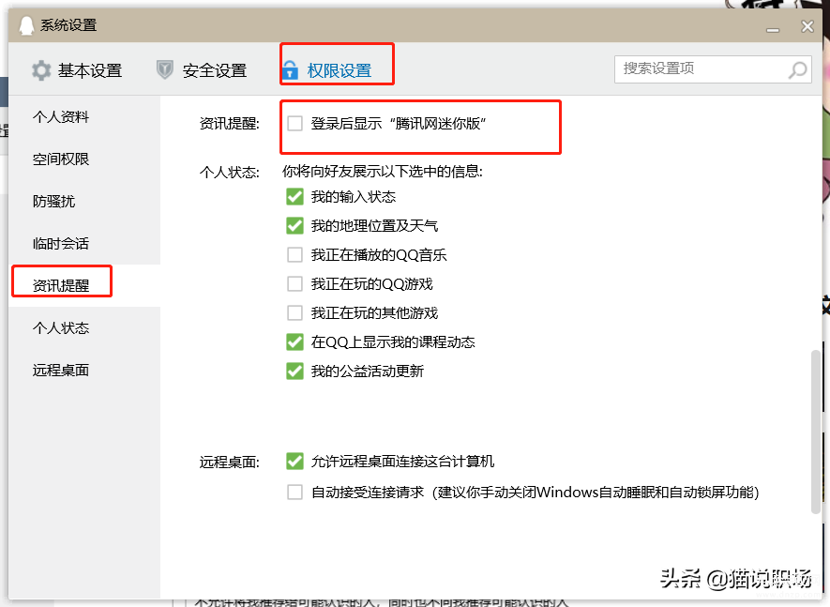Click the lock icon for 权限设置
Image resolution: width=830 pixels, height=607 pixels.
[x=291, y=70]
